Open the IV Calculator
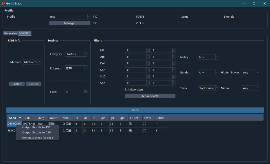The height and width of the screenshot is (164, 270). (x=150, y=96)
